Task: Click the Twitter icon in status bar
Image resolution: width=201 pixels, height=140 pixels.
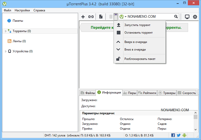Action: coord(179,135)
